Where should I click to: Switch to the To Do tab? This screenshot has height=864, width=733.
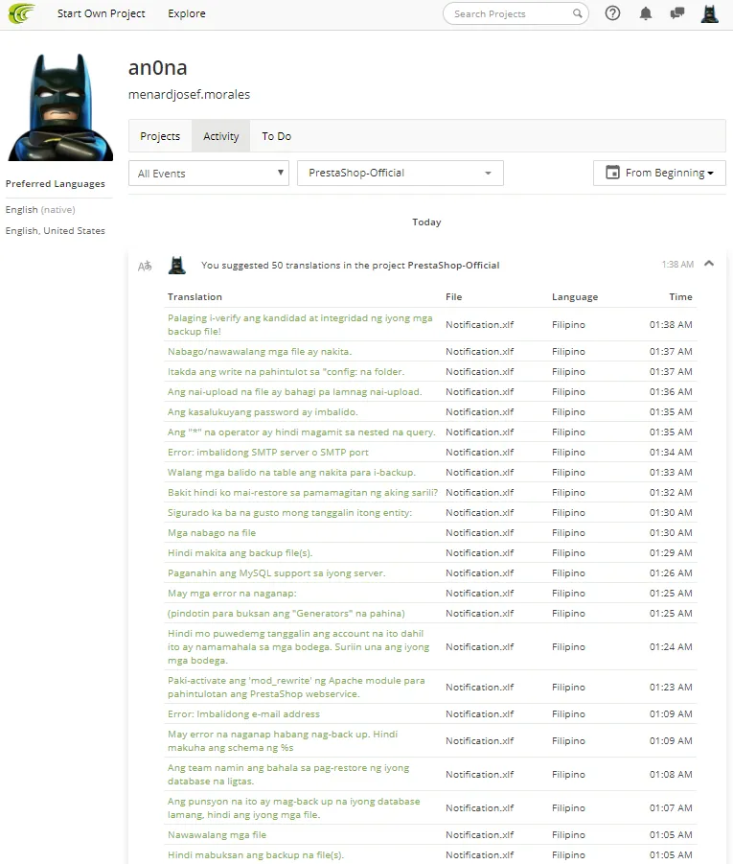point(277,136)
